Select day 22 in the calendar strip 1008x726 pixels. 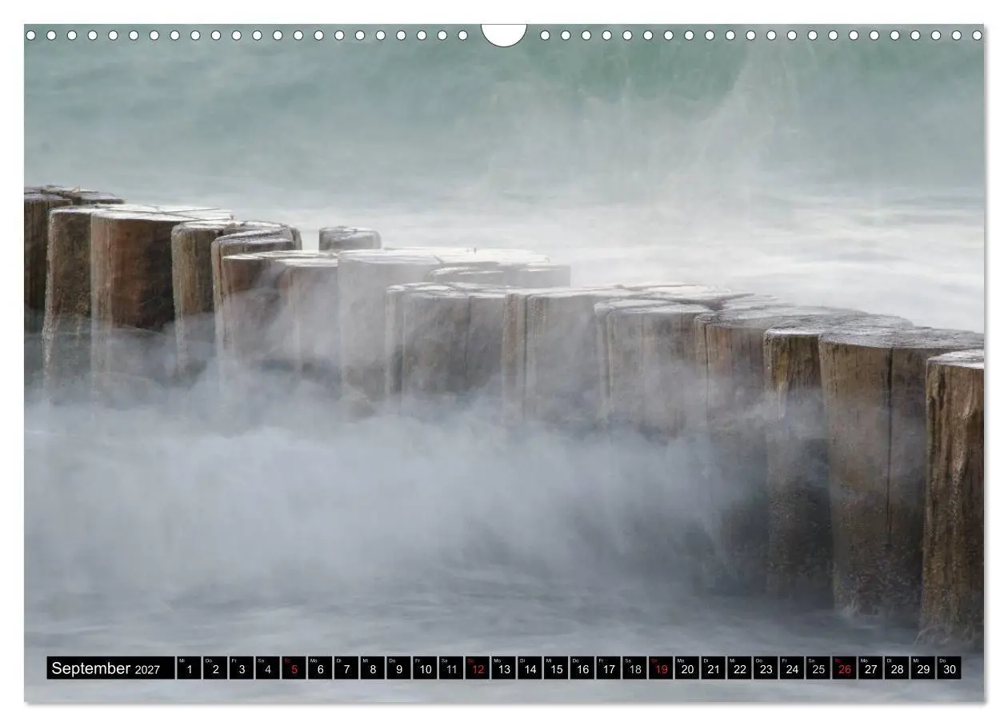pos(739,668)
